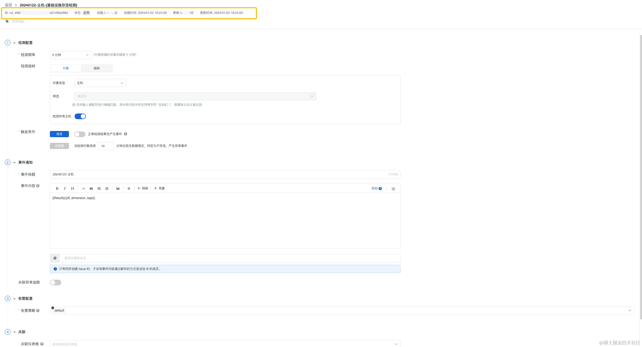The image size is (642, 347).
Task: Collapse the 检测配置 section
Action: click(14, 43)
